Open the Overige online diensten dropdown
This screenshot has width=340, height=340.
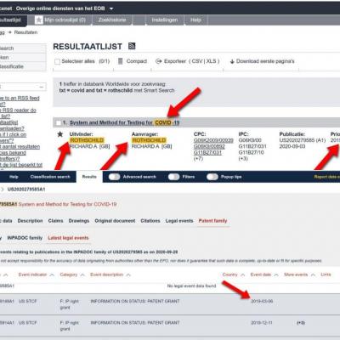click(x=111, y=8)
